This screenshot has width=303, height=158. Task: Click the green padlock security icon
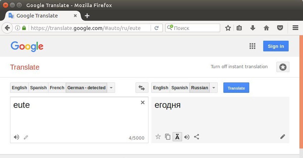tap(24, 28)
